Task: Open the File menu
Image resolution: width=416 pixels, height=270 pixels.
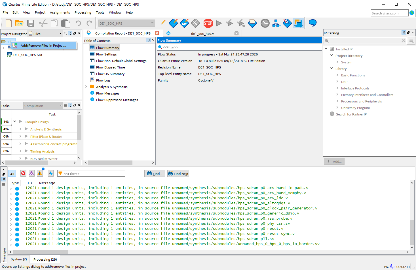Action: pos(5,12)
